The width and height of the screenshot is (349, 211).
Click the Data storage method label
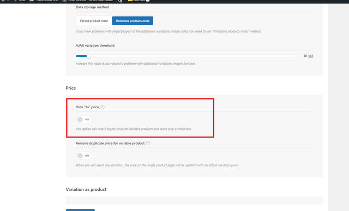(92, 7)
